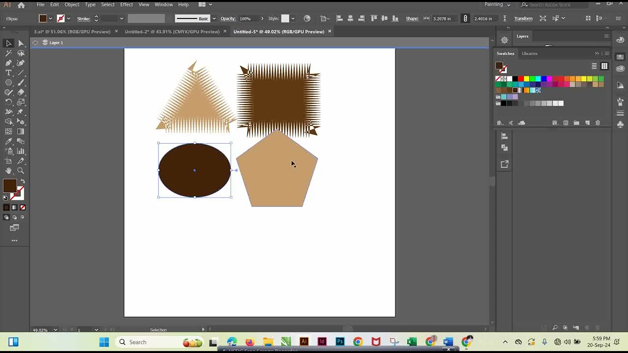Select the Magic Wand tool
Viewport: 628px width, 353px height.
coord(8,53)
